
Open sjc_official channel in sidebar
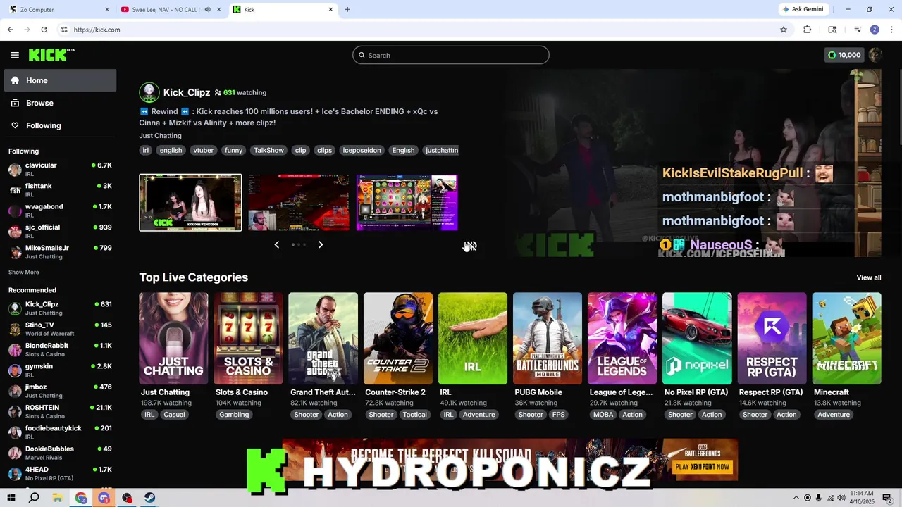[60, 231]
